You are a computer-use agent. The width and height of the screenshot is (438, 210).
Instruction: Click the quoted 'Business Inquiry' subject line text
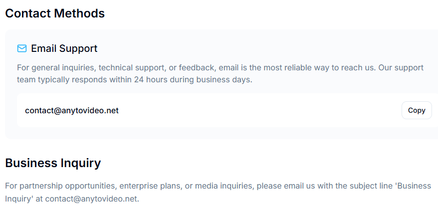click(218, 193)
